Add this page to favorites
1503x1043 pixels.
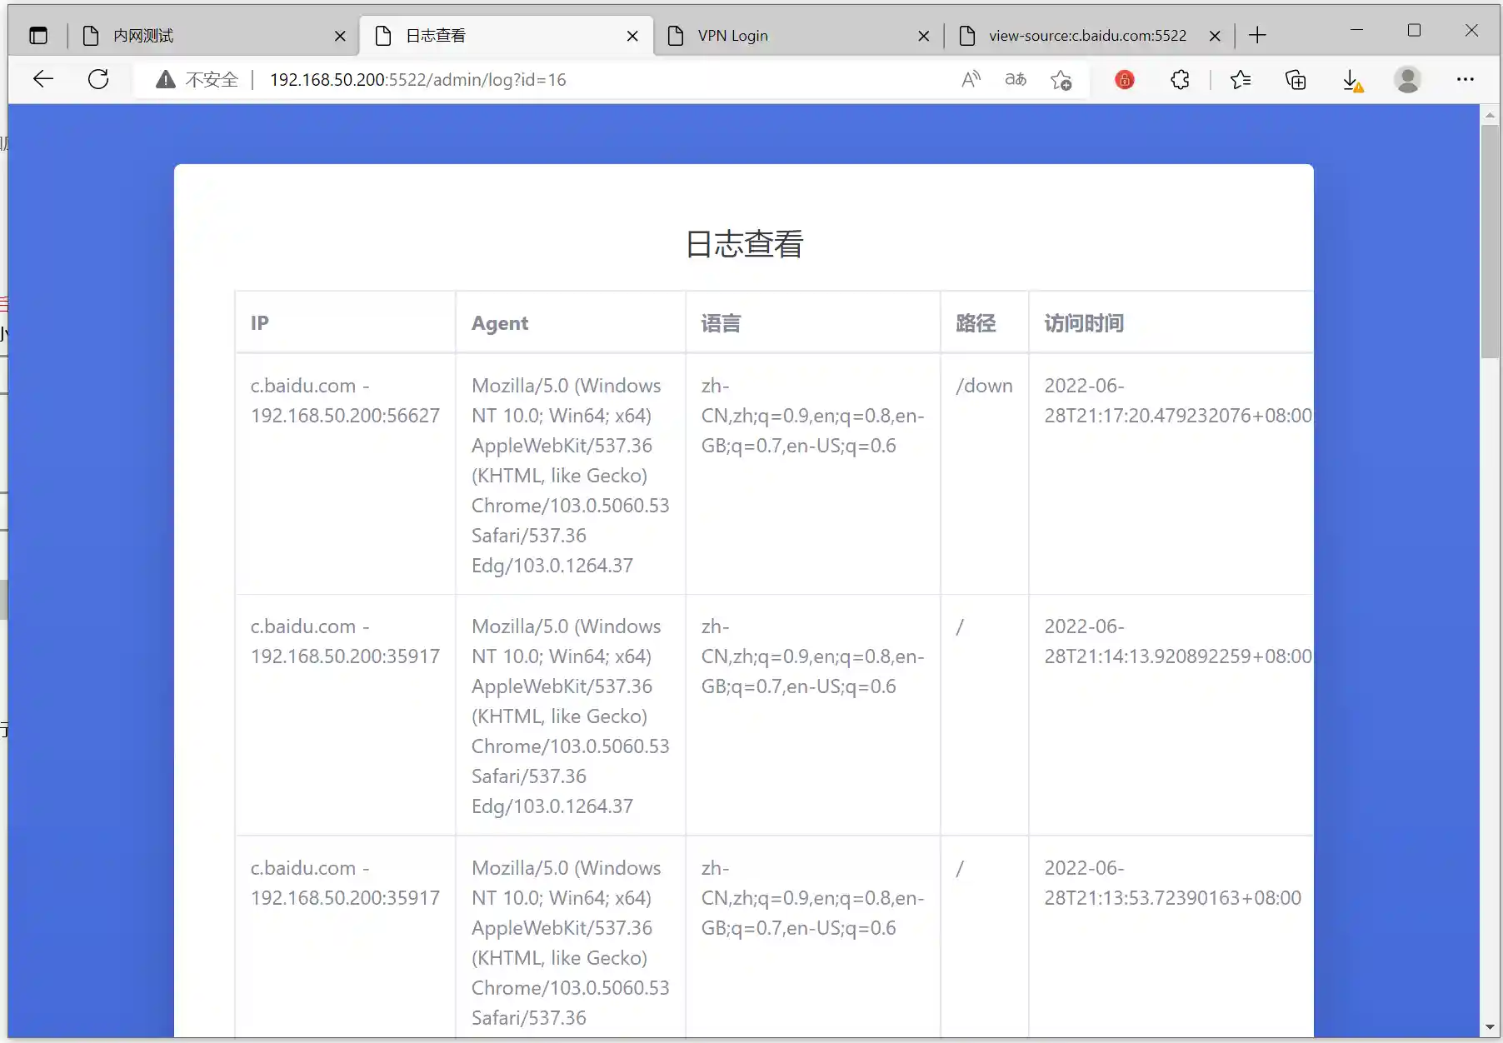pyautogui.click(x=1061, y=80)
